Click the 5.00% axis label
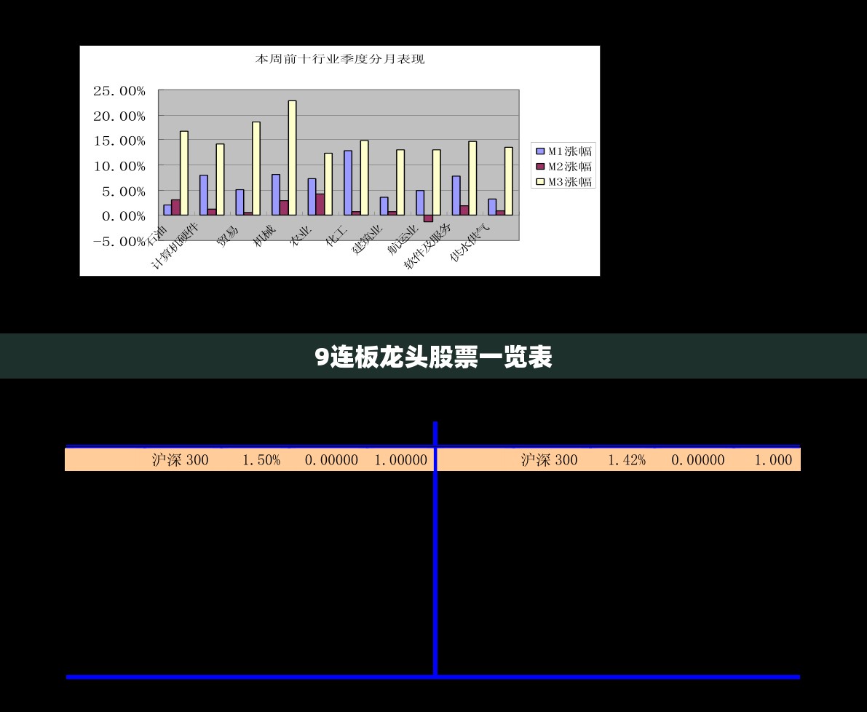The image size is (867, 712). 123,191
